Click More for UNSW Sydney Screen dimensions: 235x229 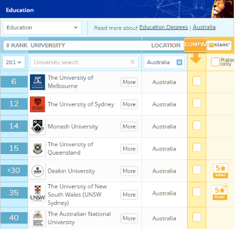[129, 195]
